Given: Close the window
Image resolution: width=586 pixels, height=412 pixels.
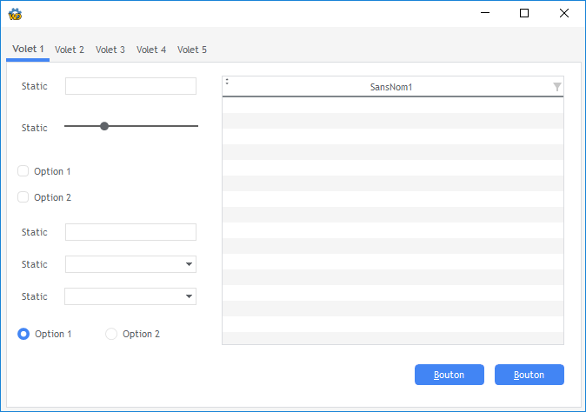Looking at the screenshot, I should click(x=564, y=13).
